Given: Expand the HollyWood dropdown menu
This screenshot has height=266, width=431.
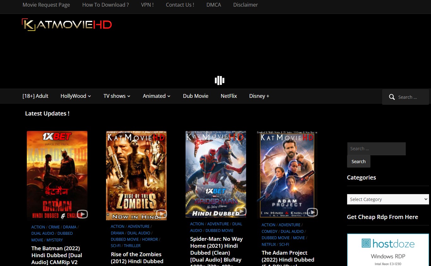Looking at the screenshot, I should click(x=76, y=96).
